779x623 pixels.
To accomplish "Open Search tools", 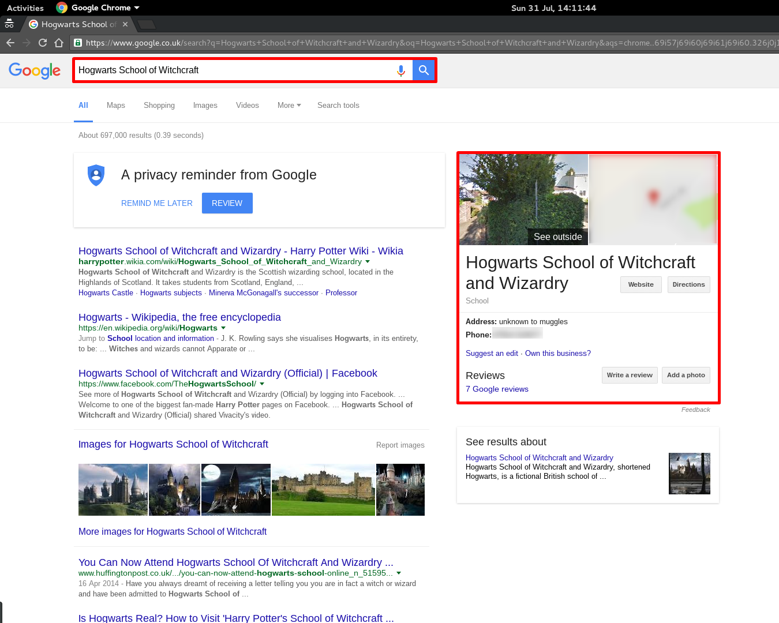I will [338, 106].
